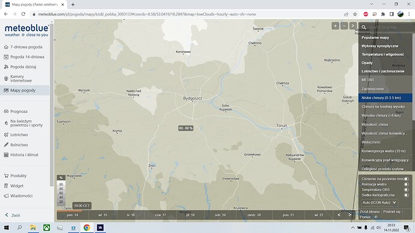Zoom out the map with minus button
The height and width of the screenshot is (233, 415).
(x=344, y=26)
